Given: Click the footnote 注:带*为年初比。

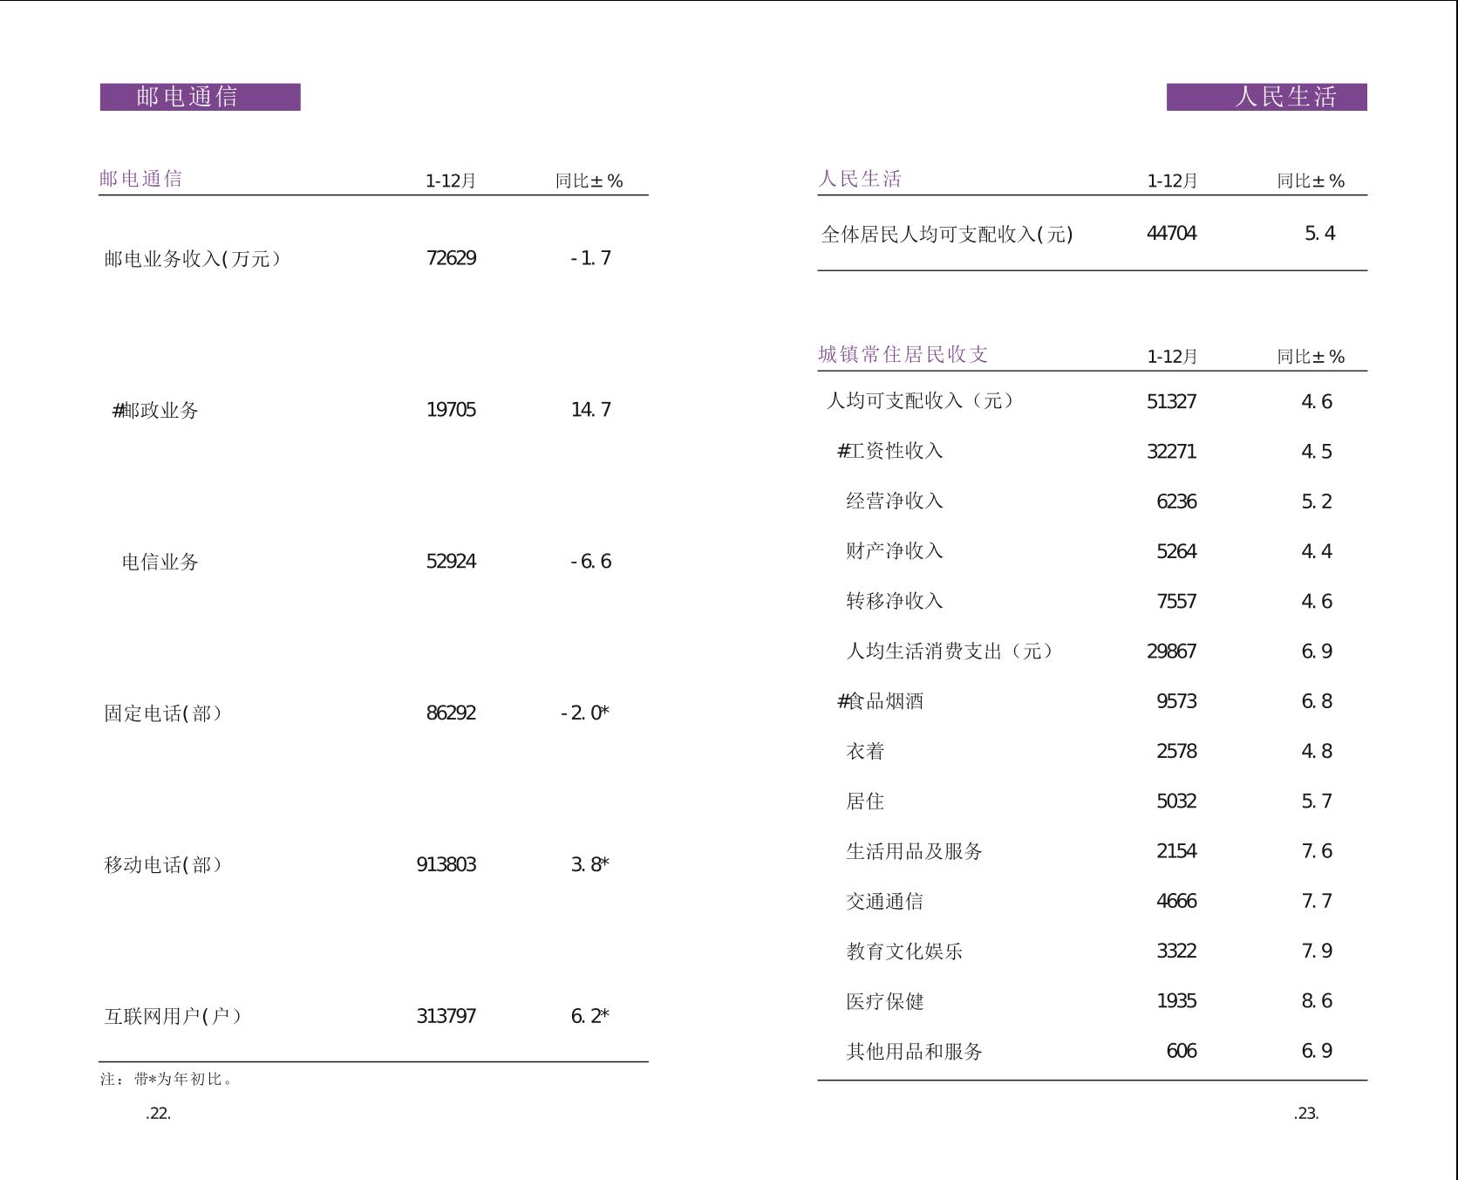Looking at the screenshot, I should tap(167, 1079).
